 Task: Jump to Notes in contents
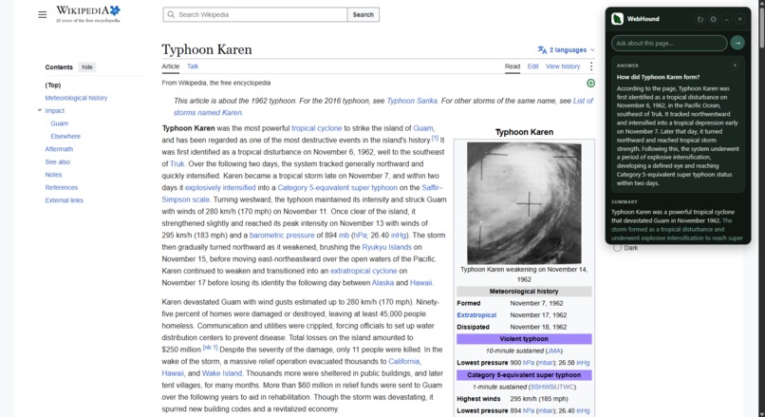pyautogui.click(x=53, y=175)
